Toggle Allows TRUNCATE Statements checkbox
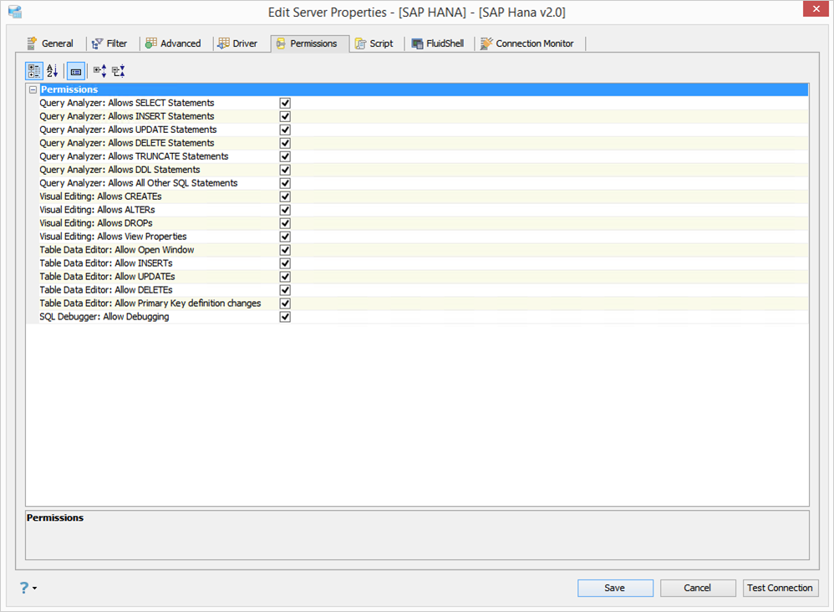The height and width of the screenshot is (612, 834). point(285,156)
